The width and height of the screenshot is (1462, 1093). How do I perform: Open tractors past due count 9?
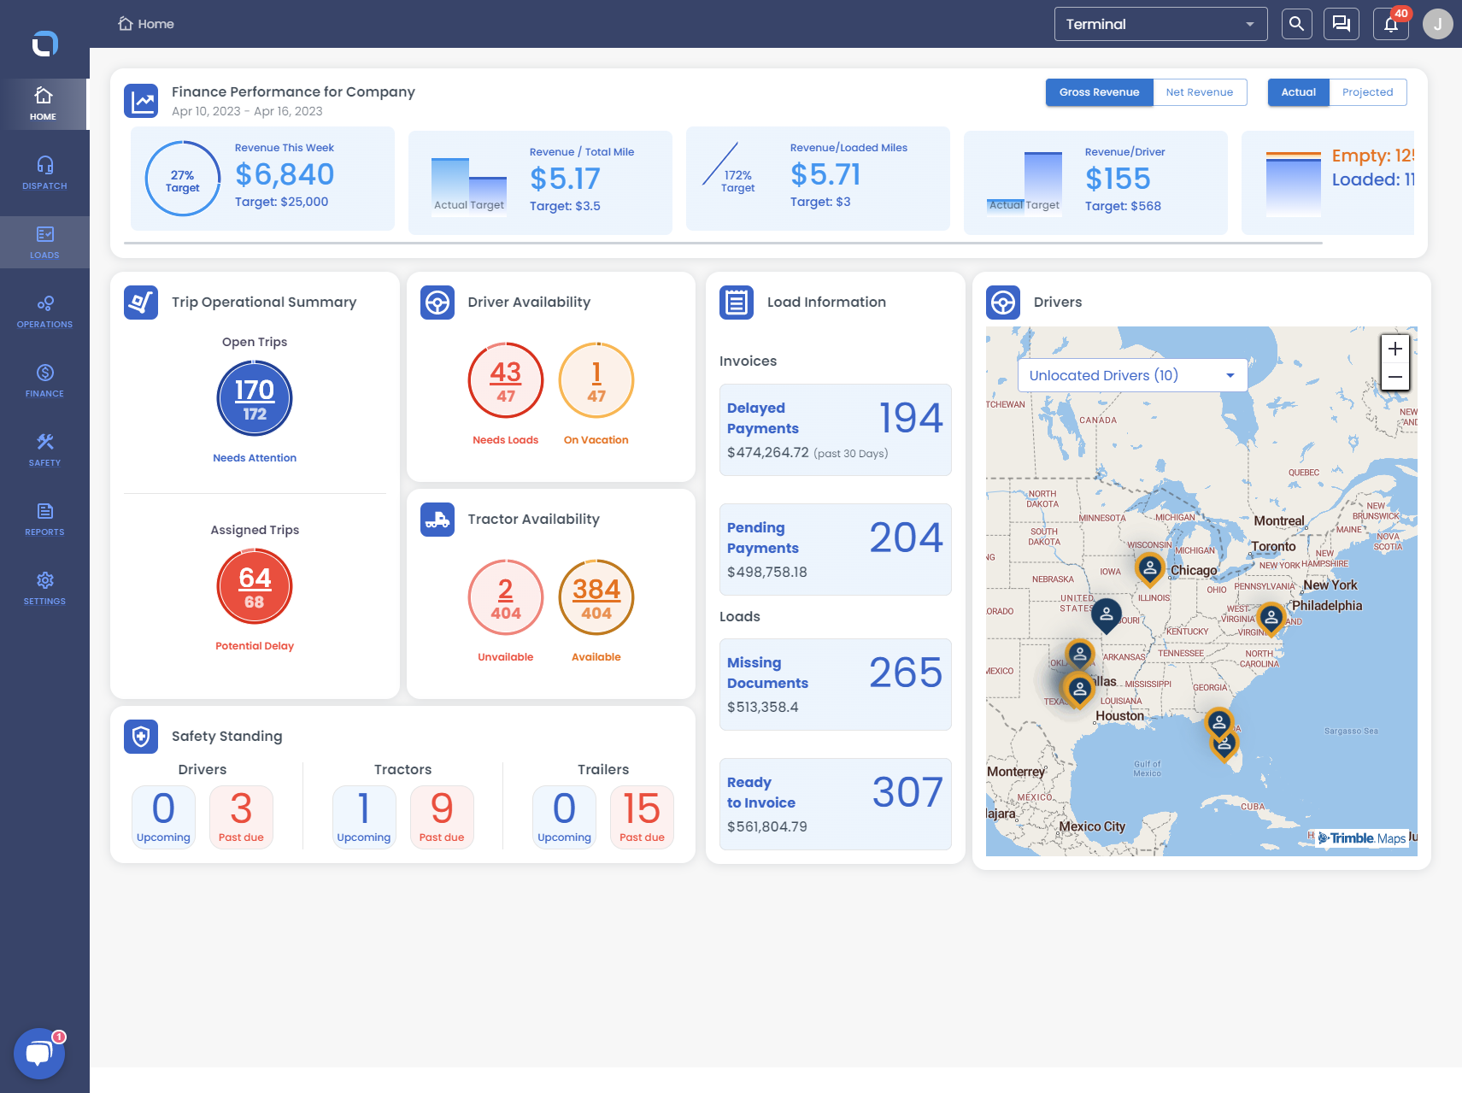coord(442,817)
